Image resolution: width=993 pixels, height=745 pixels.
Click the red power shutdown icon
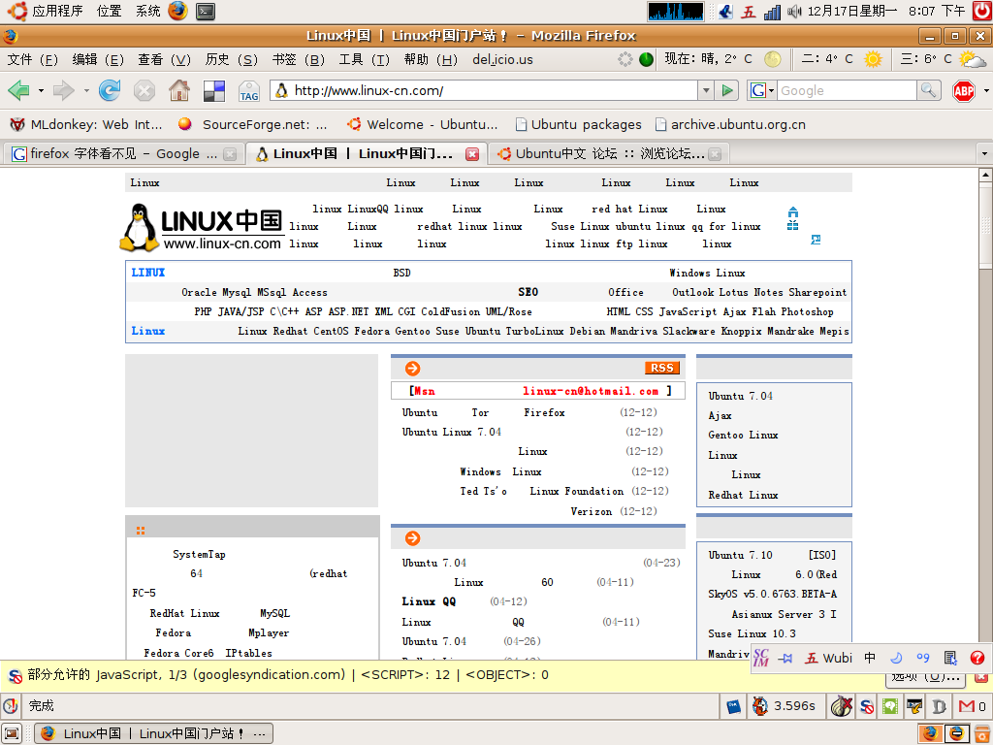pyautogui.click(x=982, y=11)
